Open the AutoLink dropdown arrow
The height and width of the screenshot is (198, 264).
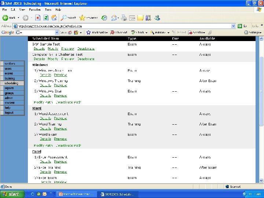pyautogui.click(x=168, y=33)
